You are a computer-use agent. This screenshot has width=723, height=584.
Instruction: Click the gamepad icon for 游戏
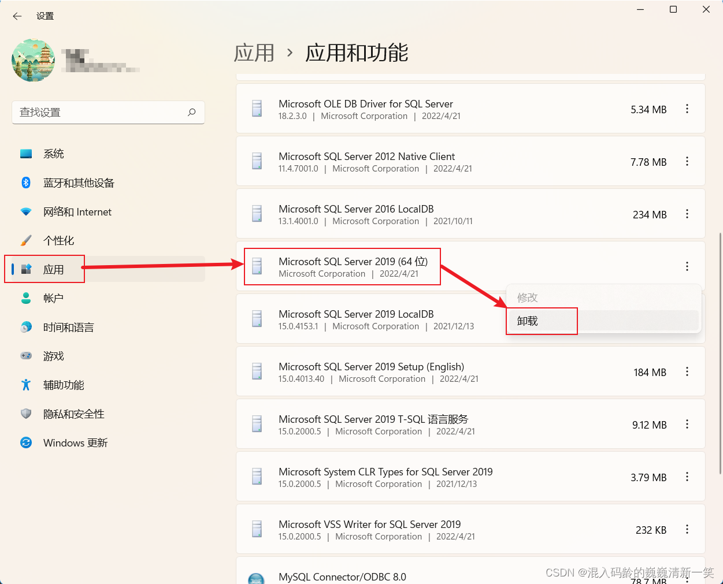pos(26,356)
